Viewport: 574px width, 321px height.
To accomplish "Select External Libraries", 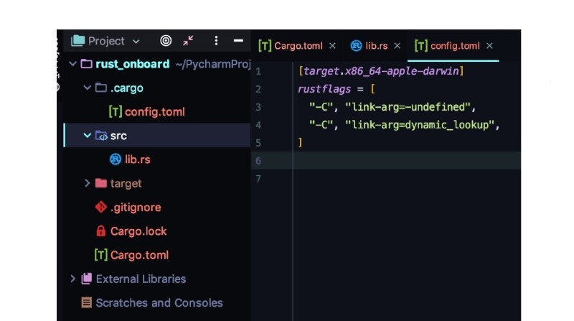I will coord(141,279).
